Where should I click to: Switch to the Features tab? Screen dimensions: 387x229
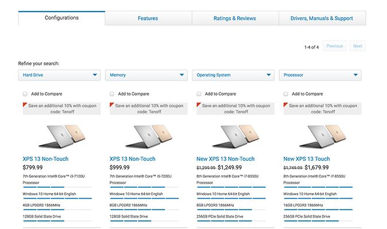point(148,18)
